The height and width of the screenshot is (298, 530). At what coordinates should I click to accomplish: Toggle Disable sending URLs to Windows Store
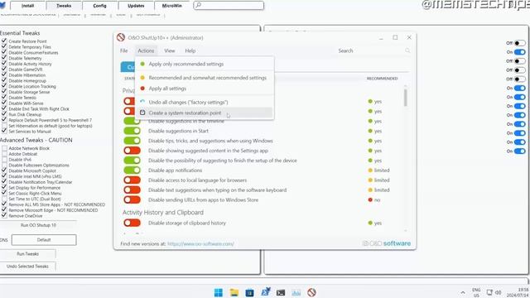pyautogui.click(x=132, y=200)
